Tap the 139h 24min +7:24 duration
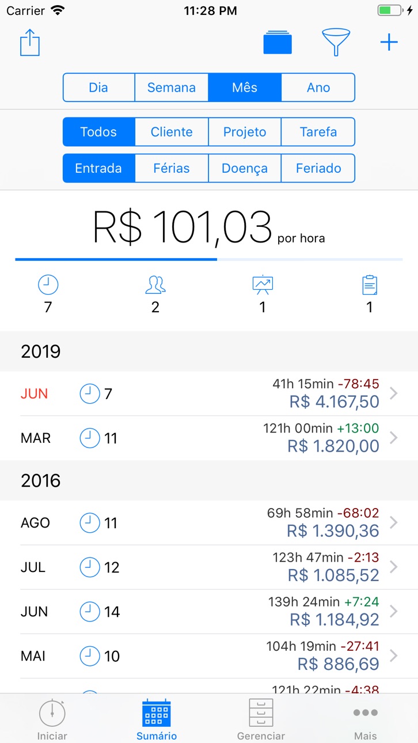 (x=324, y=601)
